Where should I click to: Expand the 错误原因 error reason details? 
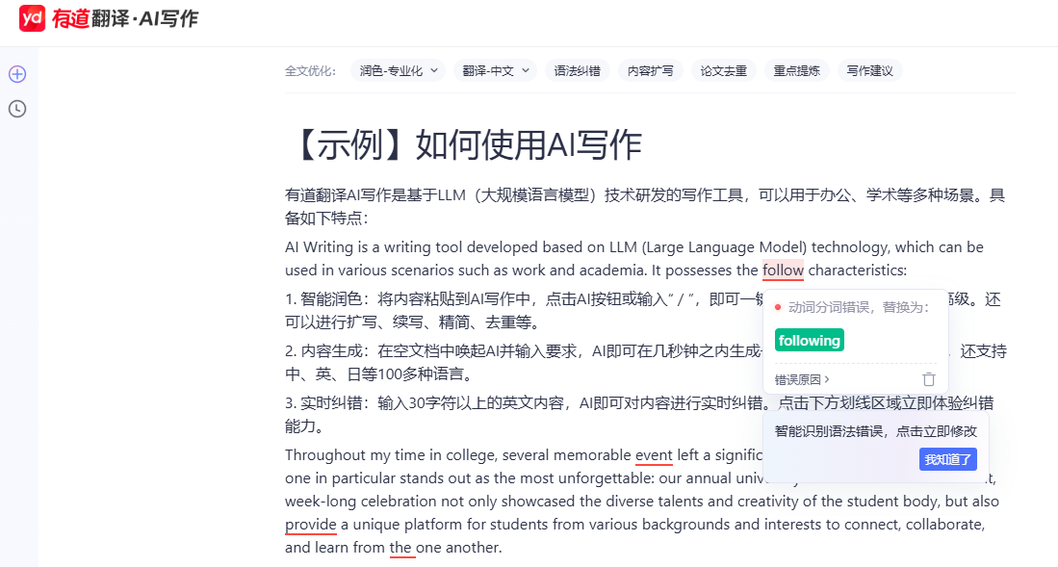point(800,379)
